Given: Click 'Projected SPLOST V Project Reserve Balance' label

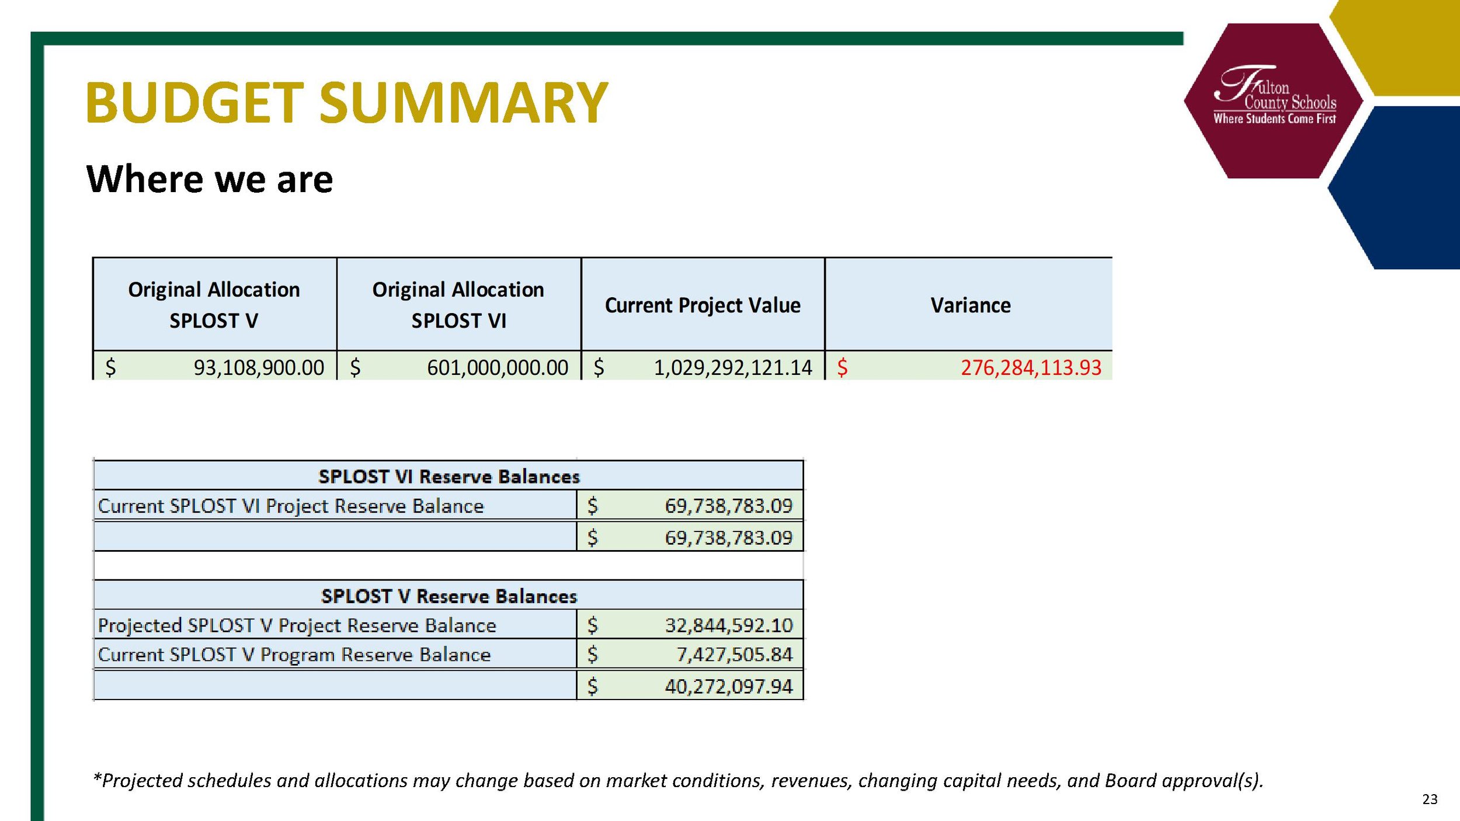Looking at the screenshot, I should coord(297,625).
